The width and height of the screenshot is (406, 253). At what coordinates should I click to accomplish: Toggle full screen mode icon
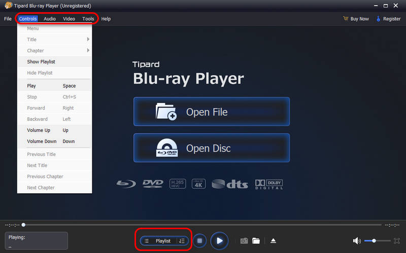pyautogui.click(x=397, y=241)
